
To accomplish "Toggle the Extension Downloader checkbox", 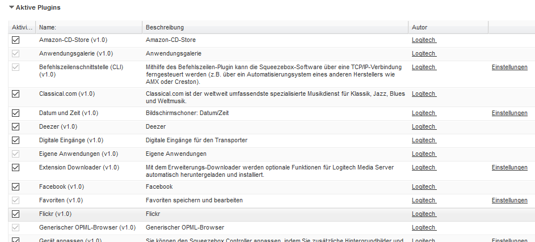I will pyautogui.click(x=15, y=168).
